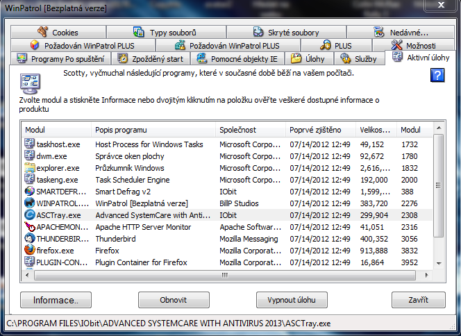This screenshot has height=336, width=461.
Task: Click the Apache monitor feather icon
Action: pos(29,226)
